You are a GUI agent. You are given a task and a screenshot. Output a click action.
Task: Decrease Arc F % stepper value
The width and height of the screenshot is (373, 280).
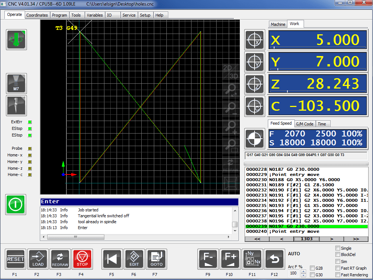point(303,275)
